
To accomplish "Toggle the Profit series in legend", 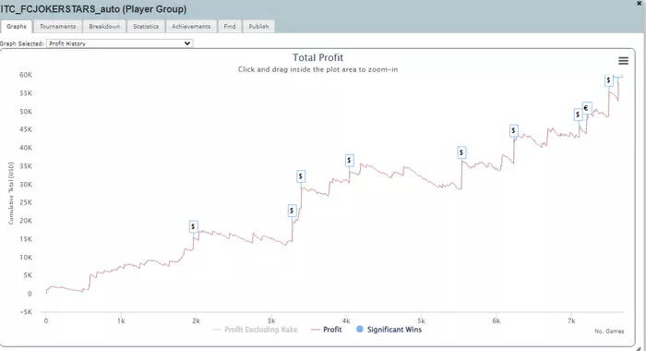I will (x=327, y=330).
